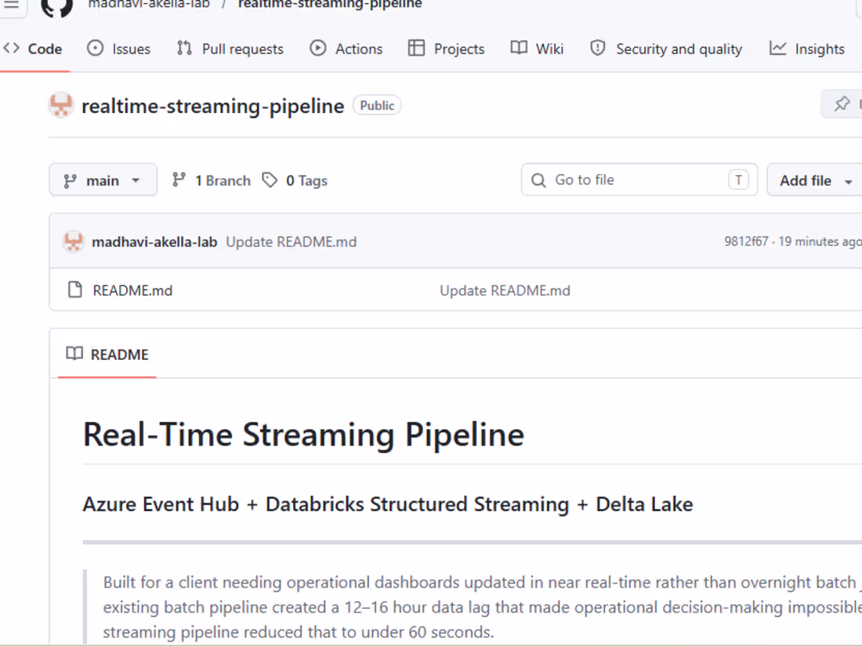Viewport: 862px width, 647px height.
Task: Click the Projects table icon
Action: (416, 49)
